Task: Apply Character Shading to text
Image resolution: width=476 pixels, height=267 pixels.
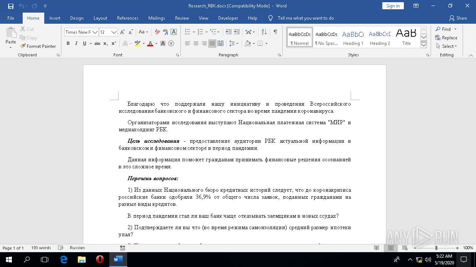Action: 163,43
